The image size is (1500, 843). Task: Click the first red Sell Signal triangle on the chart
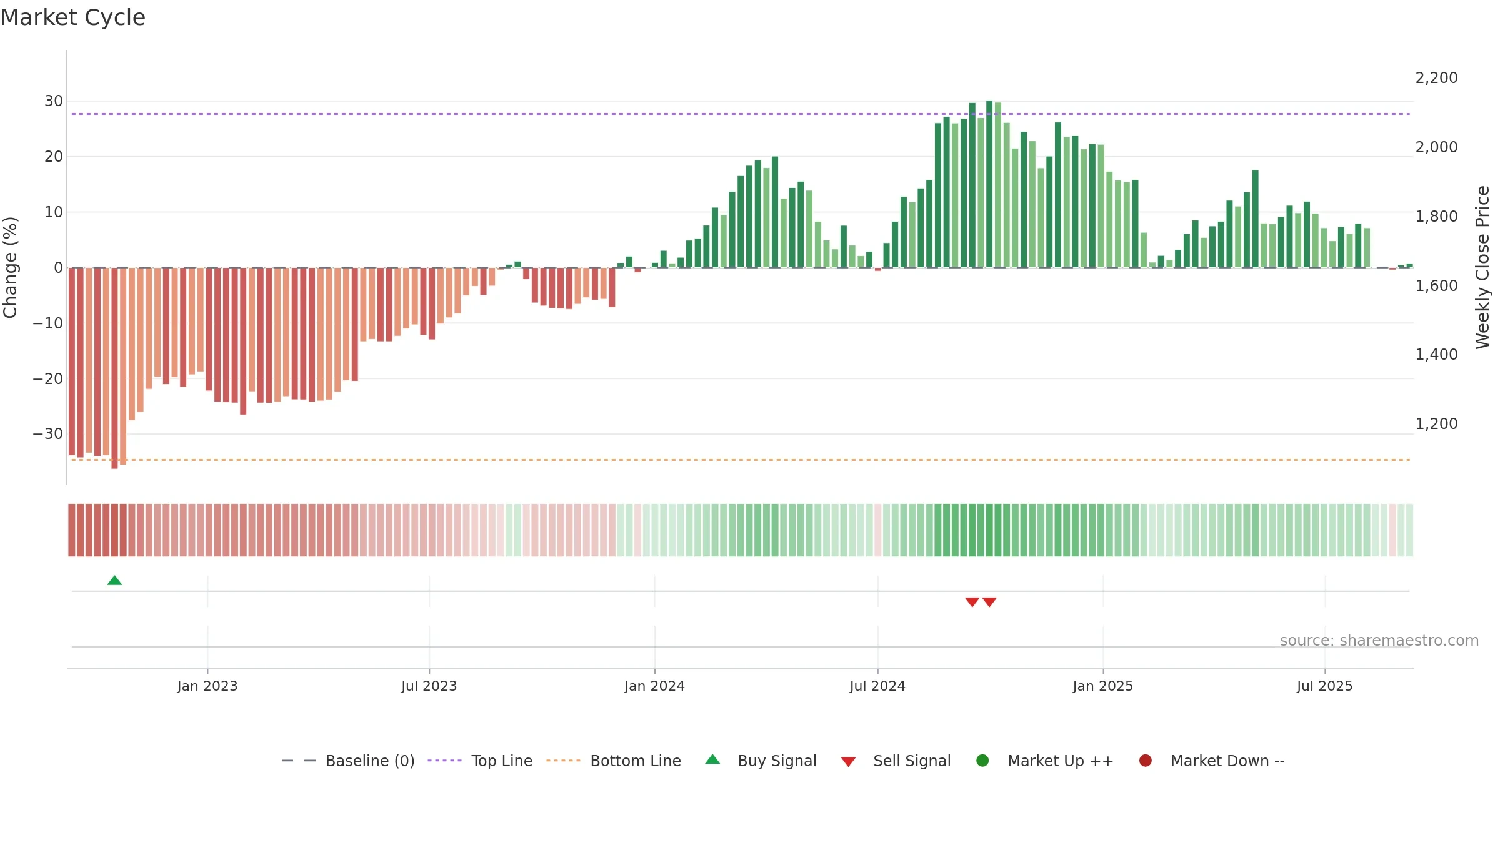[972, 602]
